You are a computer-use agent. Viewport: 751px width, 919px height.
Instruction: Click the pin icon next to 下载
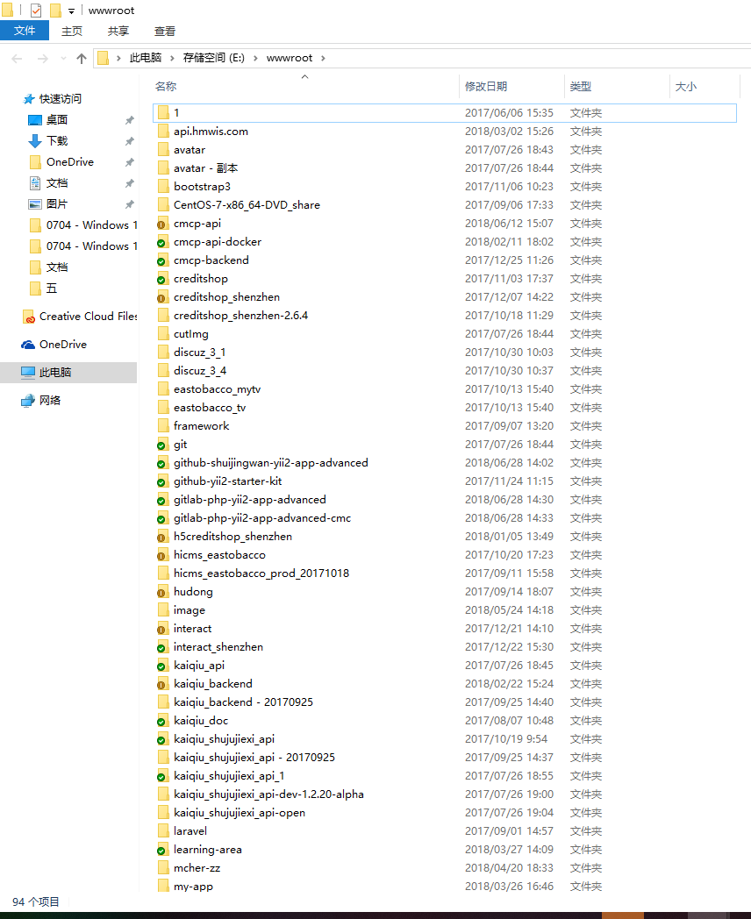coord(130,141)
